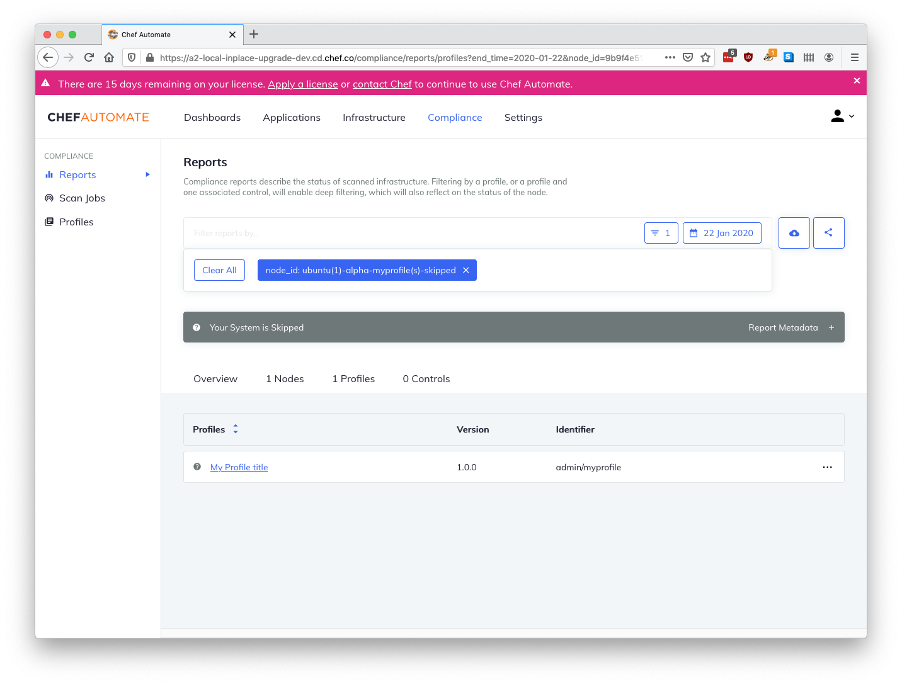Open the user account avatar menu
Viewport: 902px width, 685px height.
(x=838, y=116)
